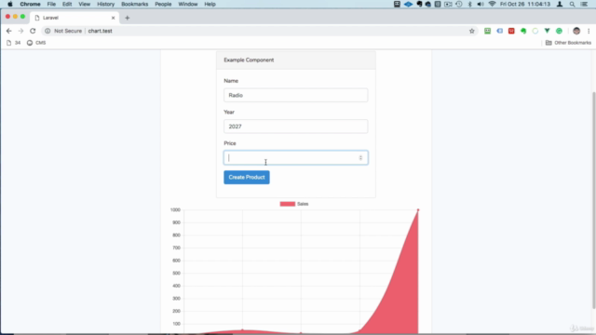Open the Chrome three-dot menu

[x=589, y=31]
